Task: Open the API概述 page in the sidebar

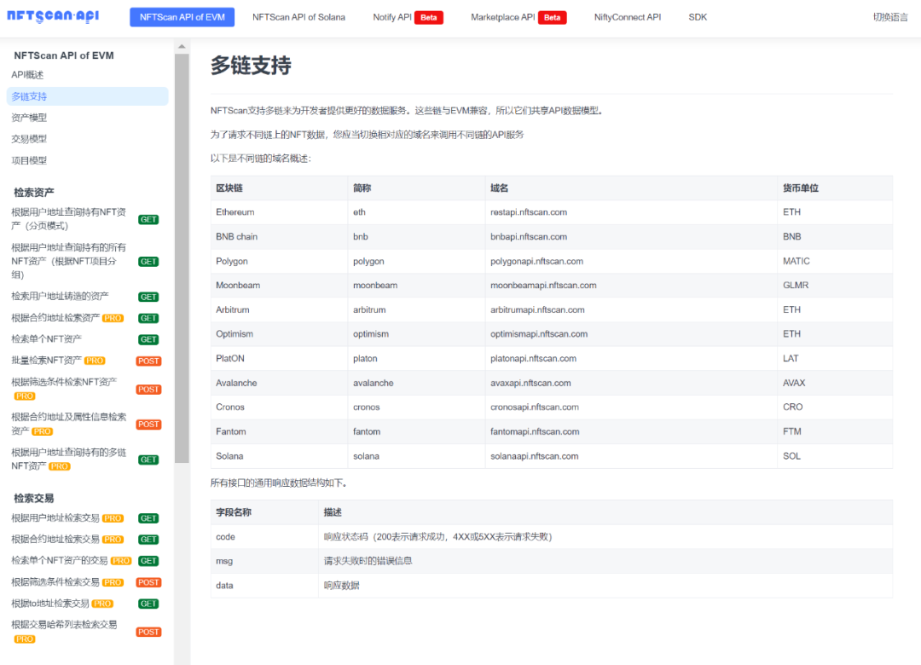Action: [30, 75]
